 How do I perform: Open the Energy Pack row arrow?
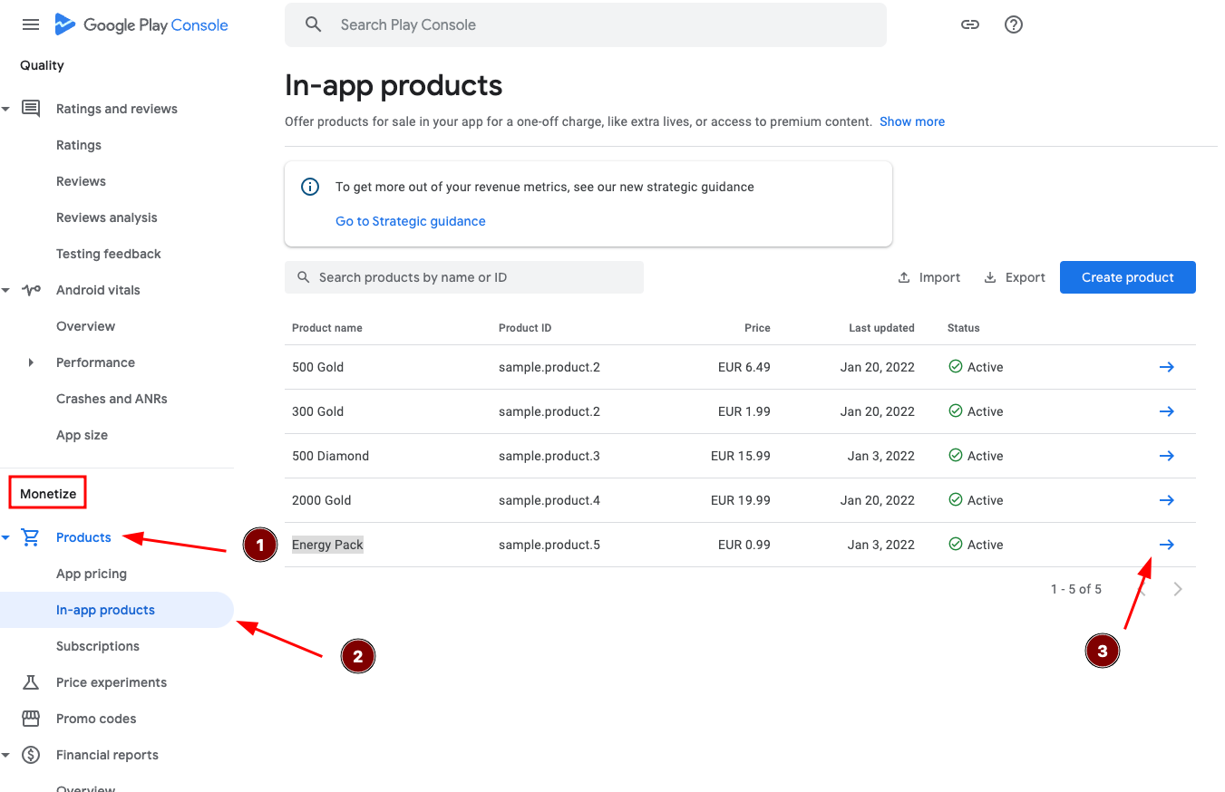click(1167, 544)
